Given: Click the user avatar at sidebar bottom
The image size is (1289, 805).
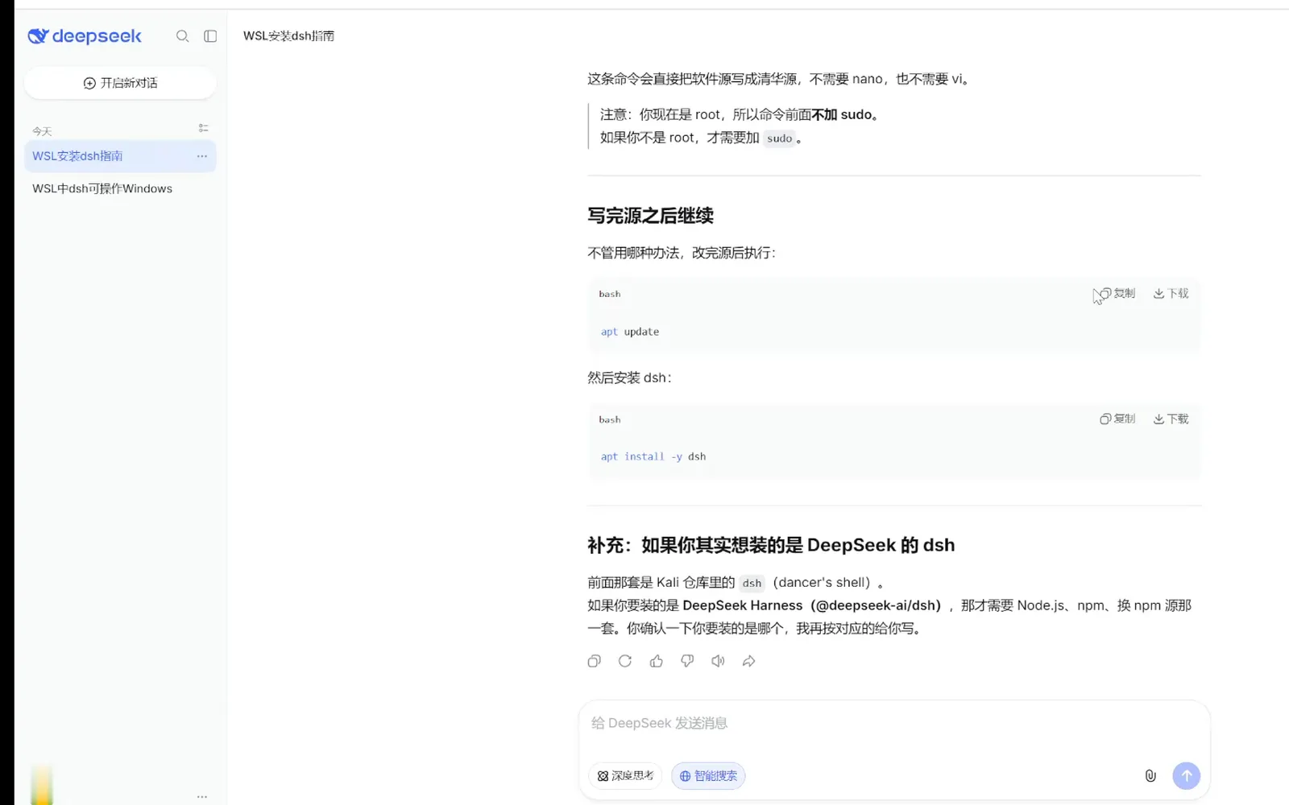Looking at the screenshot, I should [x=41, y=786].
